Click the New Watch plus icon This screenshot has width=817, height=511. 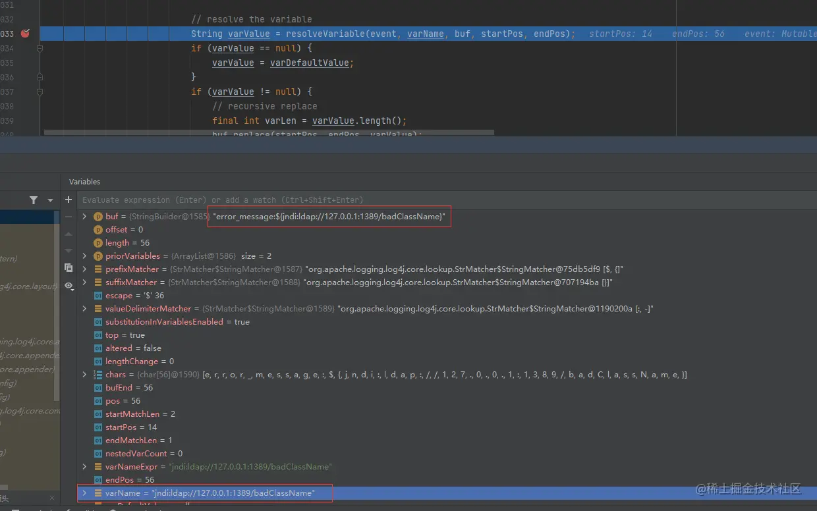[69, 200]
